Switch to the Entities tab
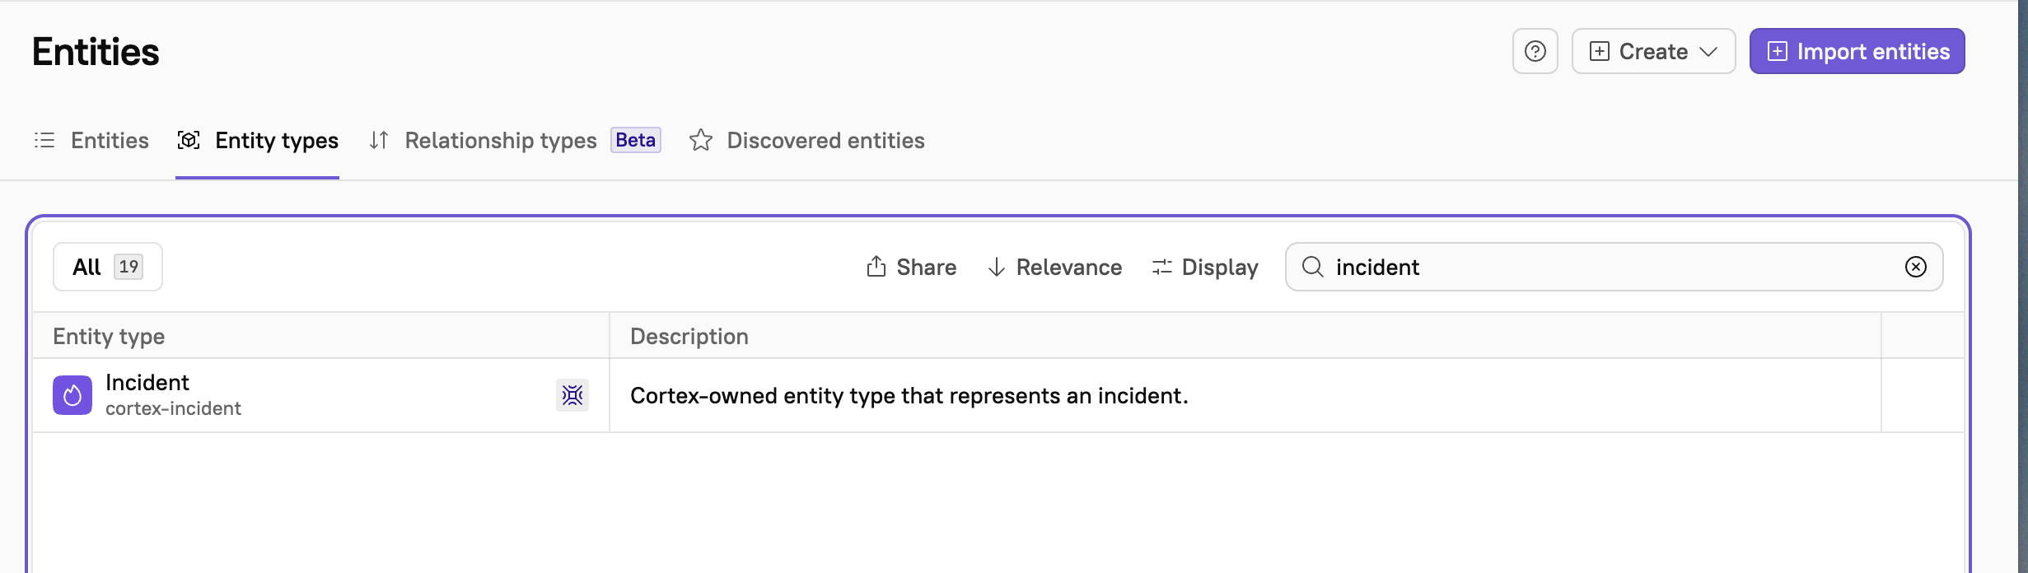This screenshot has width=2028, height=573. click(91, 141)
